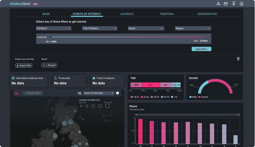Remove the Brand1 filter chip

pyautogui.click(x=44, y=65)
